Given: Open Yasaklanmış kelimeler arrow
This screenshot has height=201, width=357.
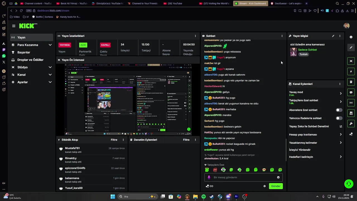Looking at the screenshot, I should point(341,143).
